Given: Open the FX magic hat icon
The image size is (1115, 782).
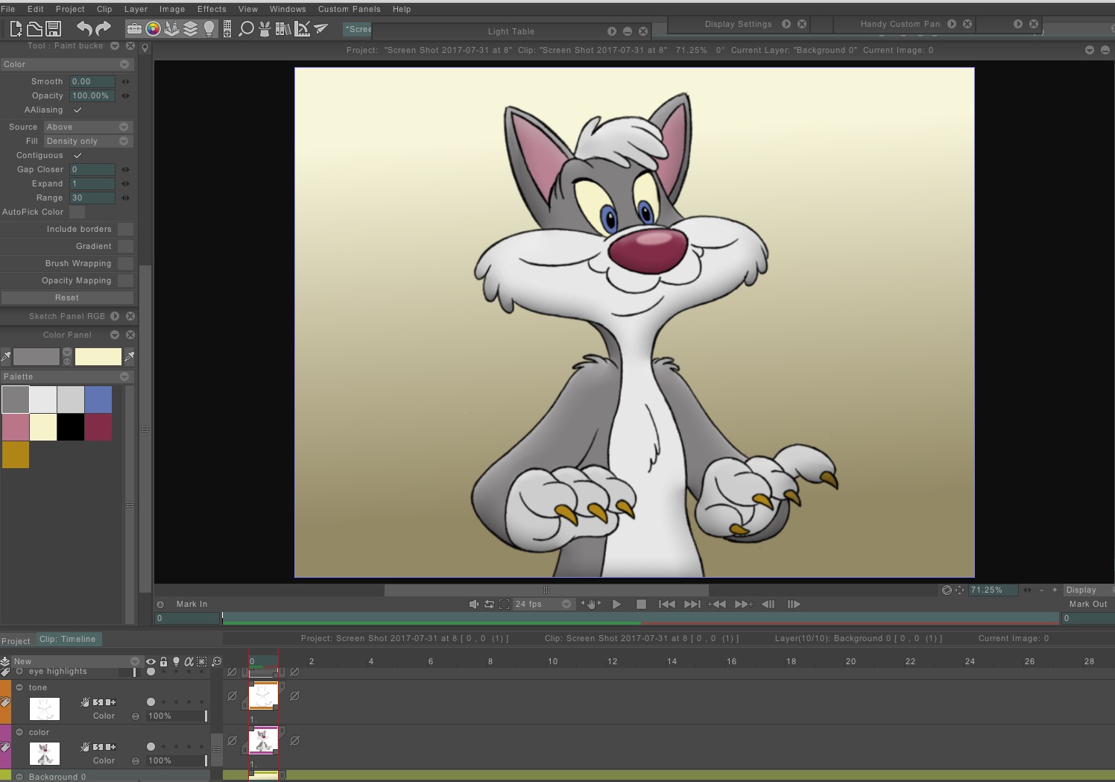Looking at the screenshot, I should [x=265, y=28].
